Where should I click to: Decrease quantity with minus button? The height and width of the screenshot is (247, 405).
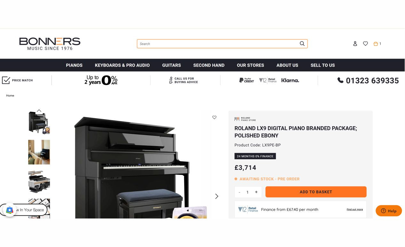(239, 192)
